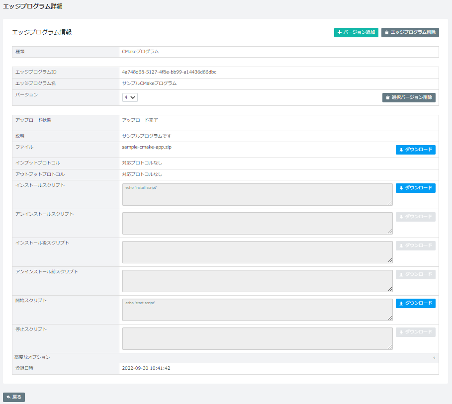Click the disabled 停止スクリプト download button
This screenshot has width=452, height=404.
coord(415,332)
